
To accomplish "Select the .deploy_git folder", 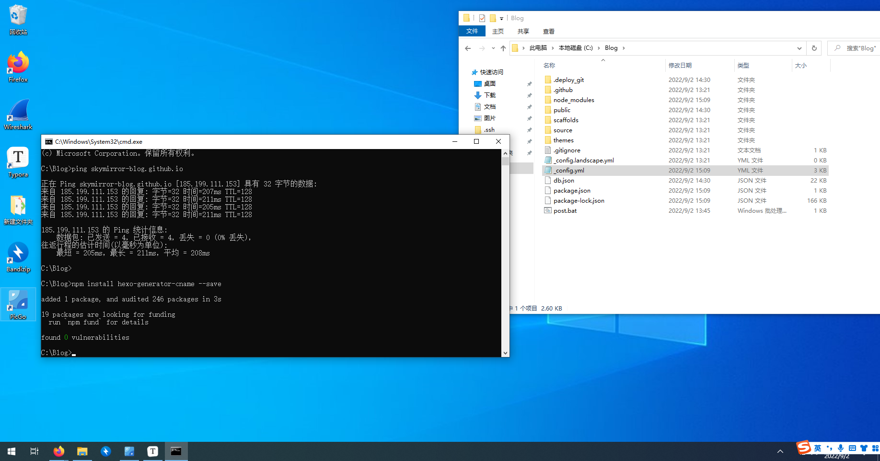I will (568, 80).
